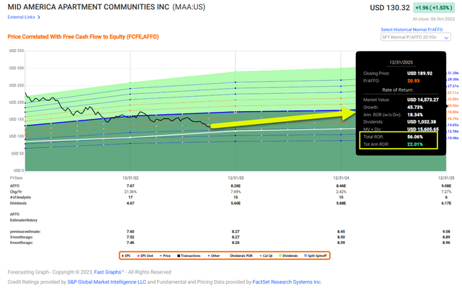
Task: Click the 16.74x multiple label on right axis
Action: pos(453,118)
